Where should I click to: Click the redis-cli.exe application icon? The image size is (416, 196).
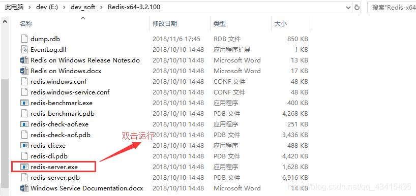tap(24, 145)
